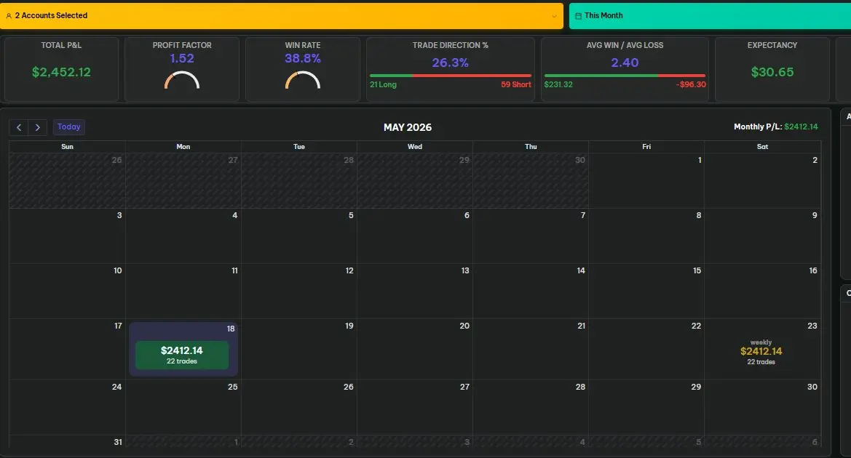Screen dimensions: 851x458
Task: Click the accounts dropdown chevron arrow
Action: 554,16
